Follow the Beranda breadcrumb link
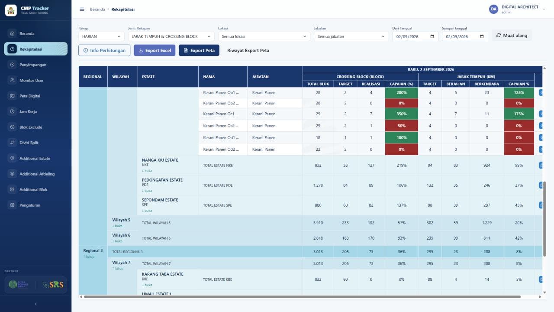 [x=97, y=10]
